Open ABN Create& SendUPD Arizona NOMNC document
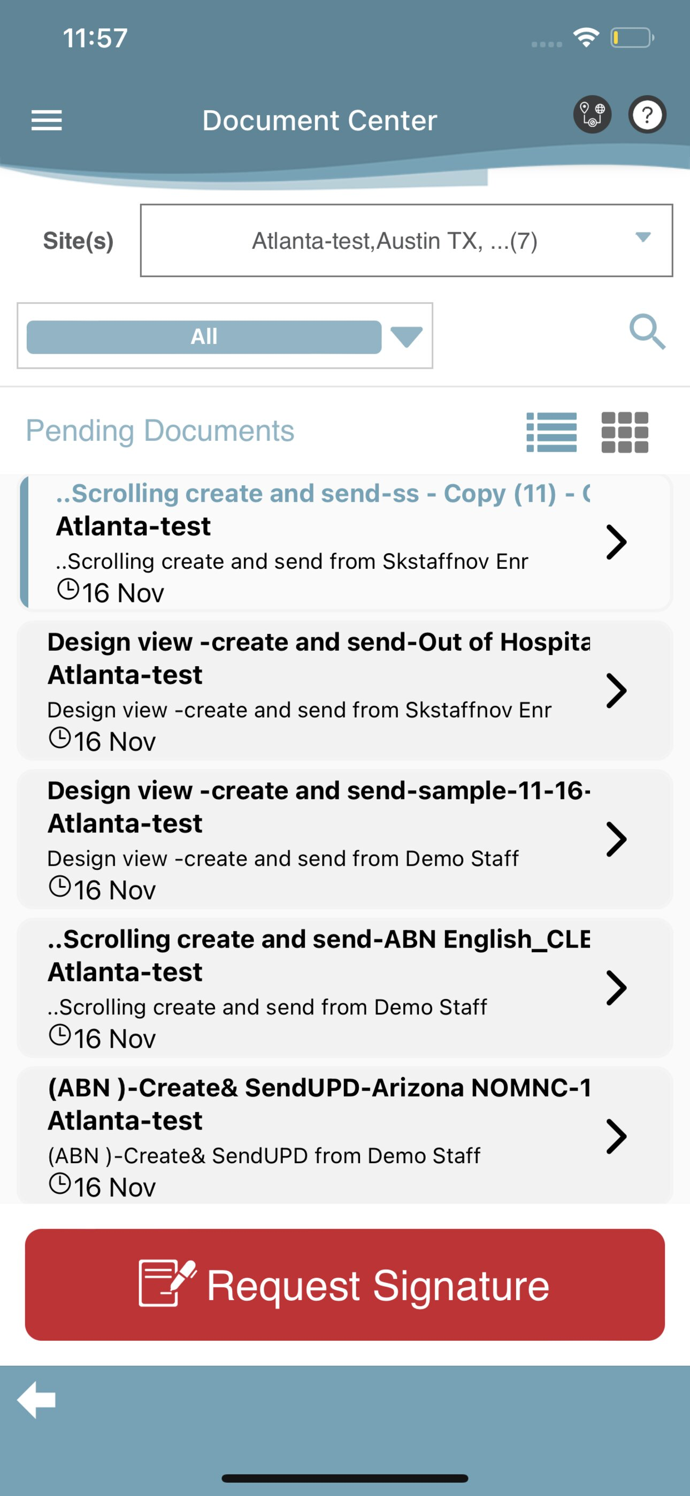690x1496 pixels. pos(345,1135)
